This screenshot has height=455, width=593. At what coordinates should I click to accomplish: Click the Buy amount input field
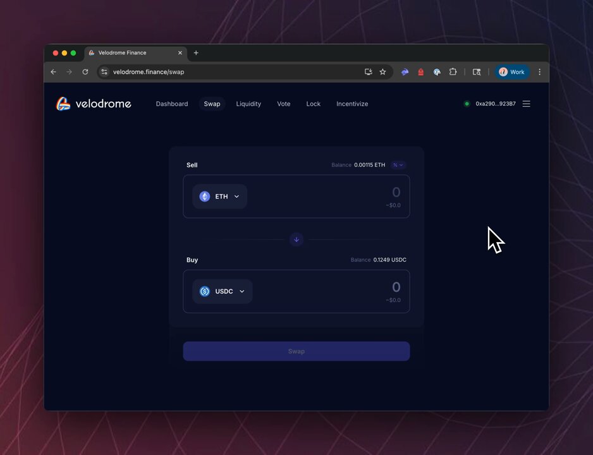pos(296,291)
